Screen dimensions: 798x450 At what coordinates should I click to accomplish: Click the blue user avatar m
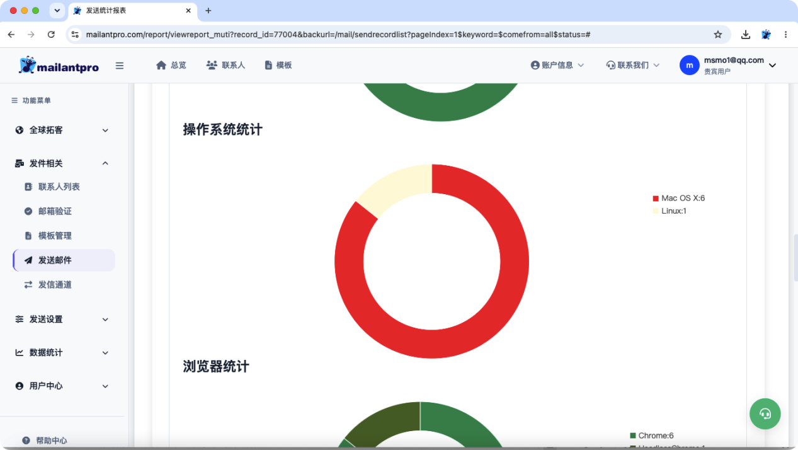(690, 65)
